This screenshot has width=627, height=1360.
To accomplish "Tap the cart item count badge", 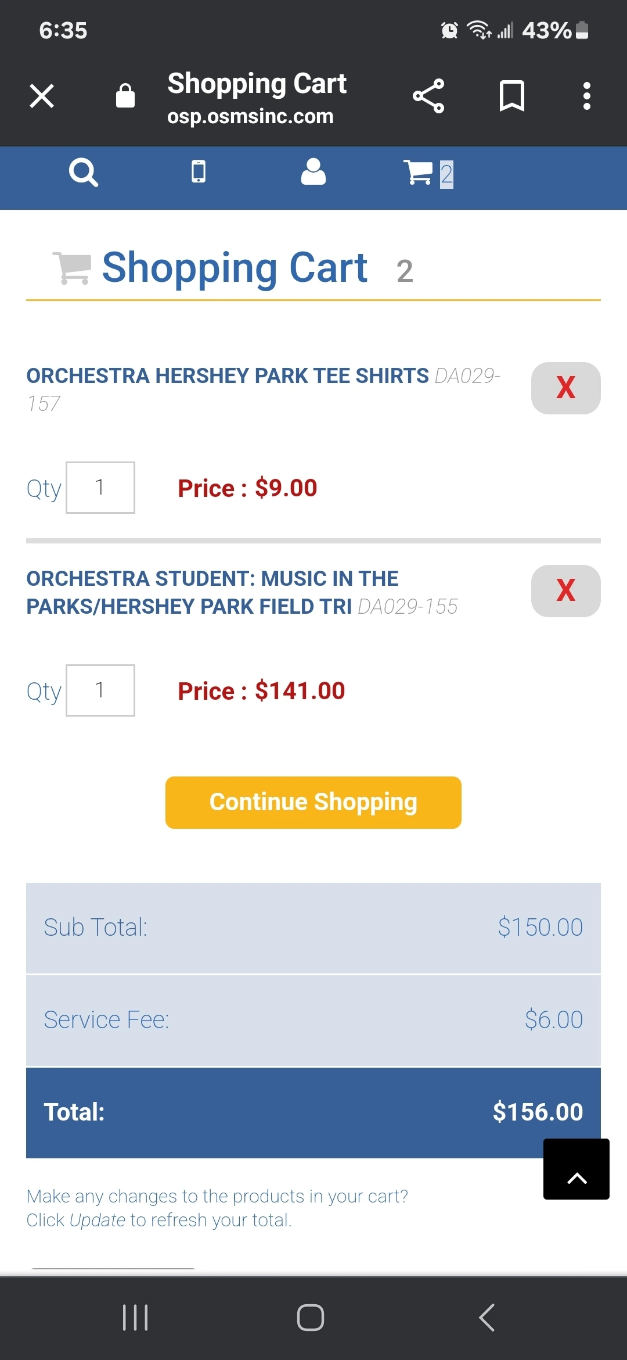I will coord(446,174).
